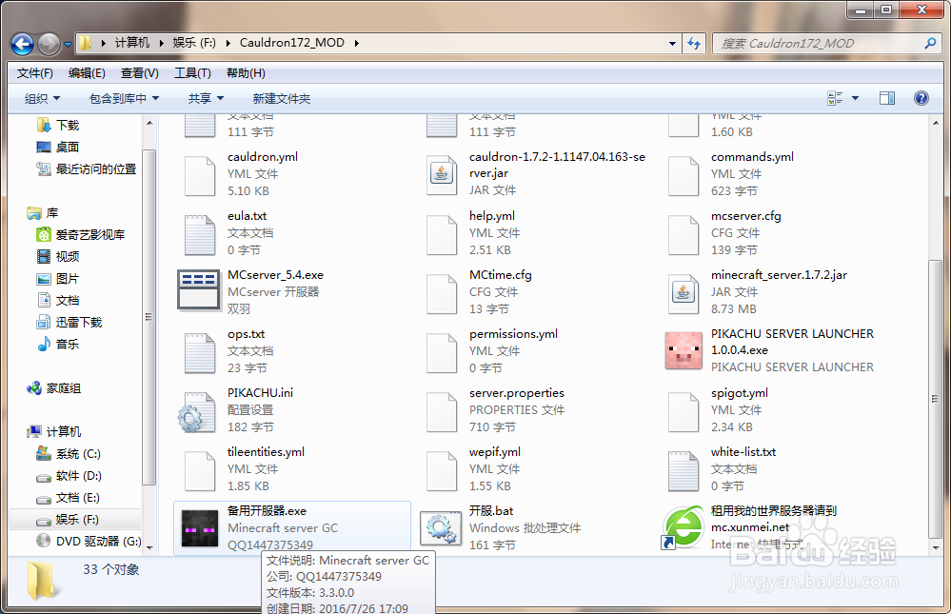
Task: Open the Help question mark icon
Action: tap(921, 98)
